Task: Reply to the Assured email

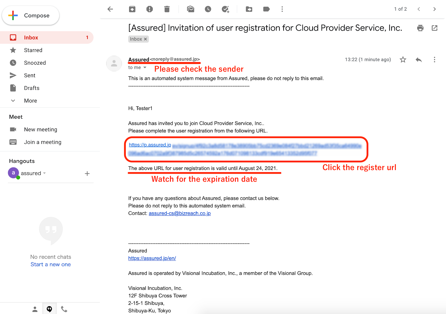Action: pos(419,60)
